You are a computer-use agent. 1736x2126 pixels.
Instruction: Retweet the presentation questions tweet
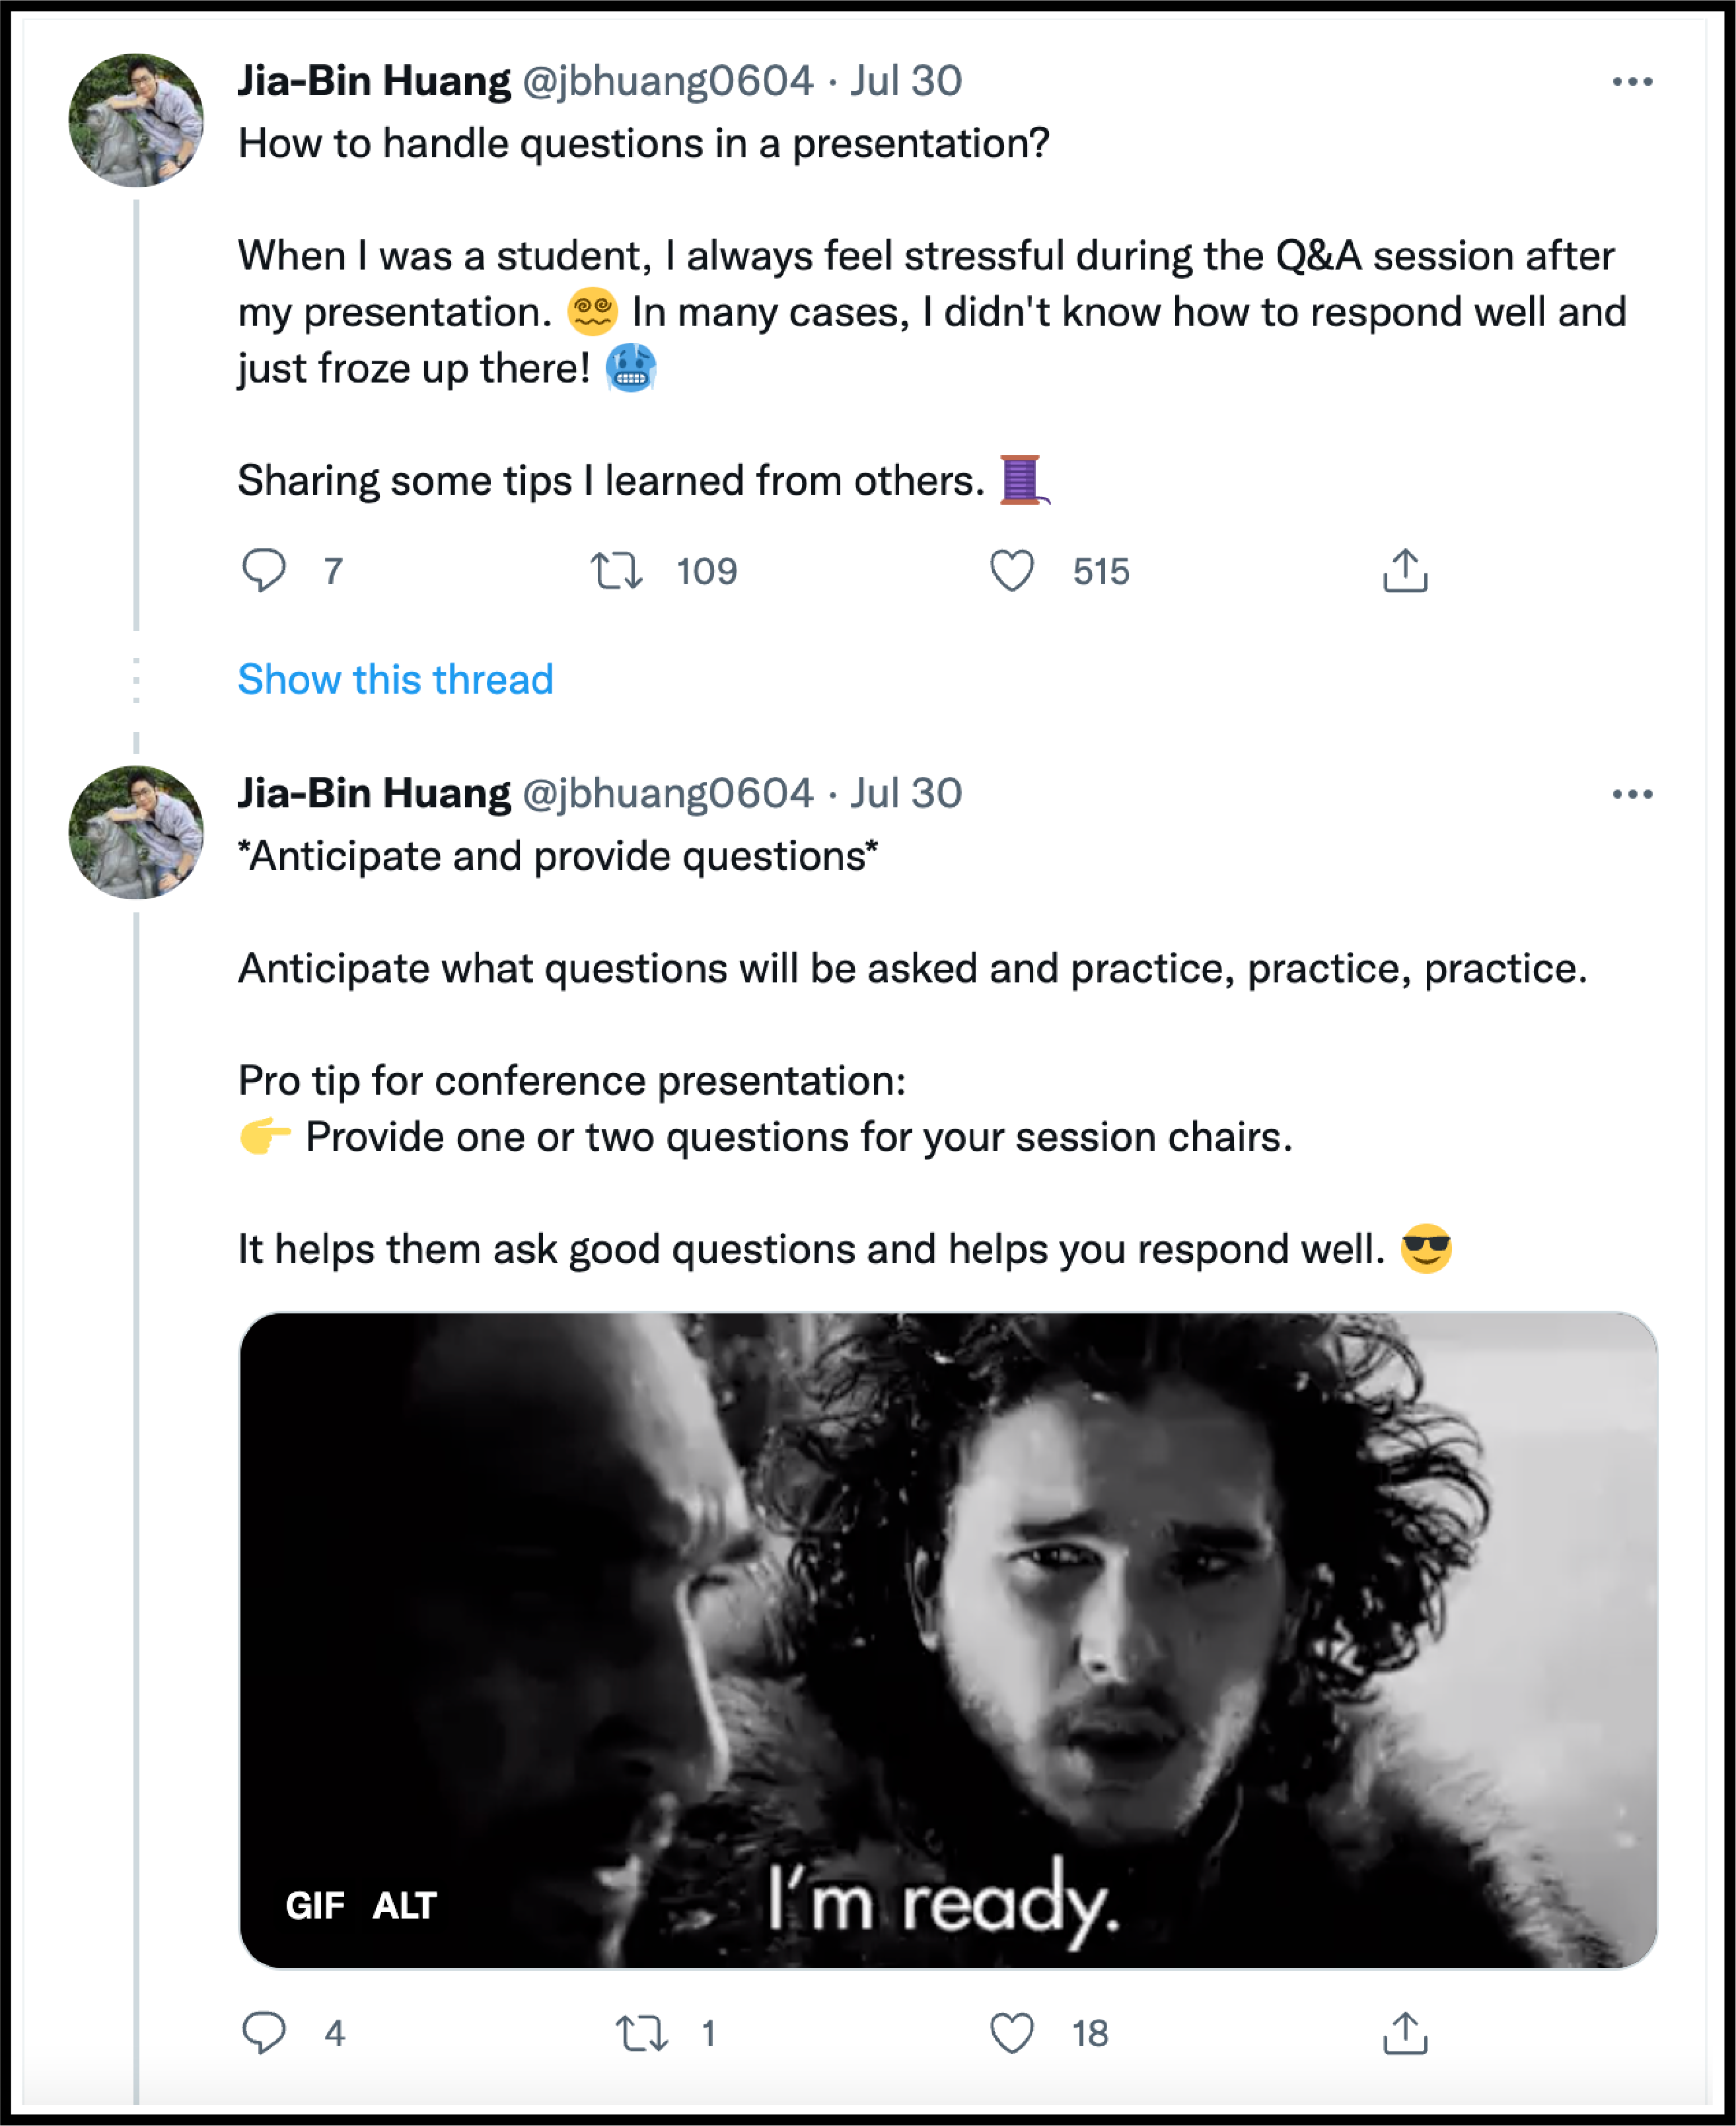coord(616,571)
